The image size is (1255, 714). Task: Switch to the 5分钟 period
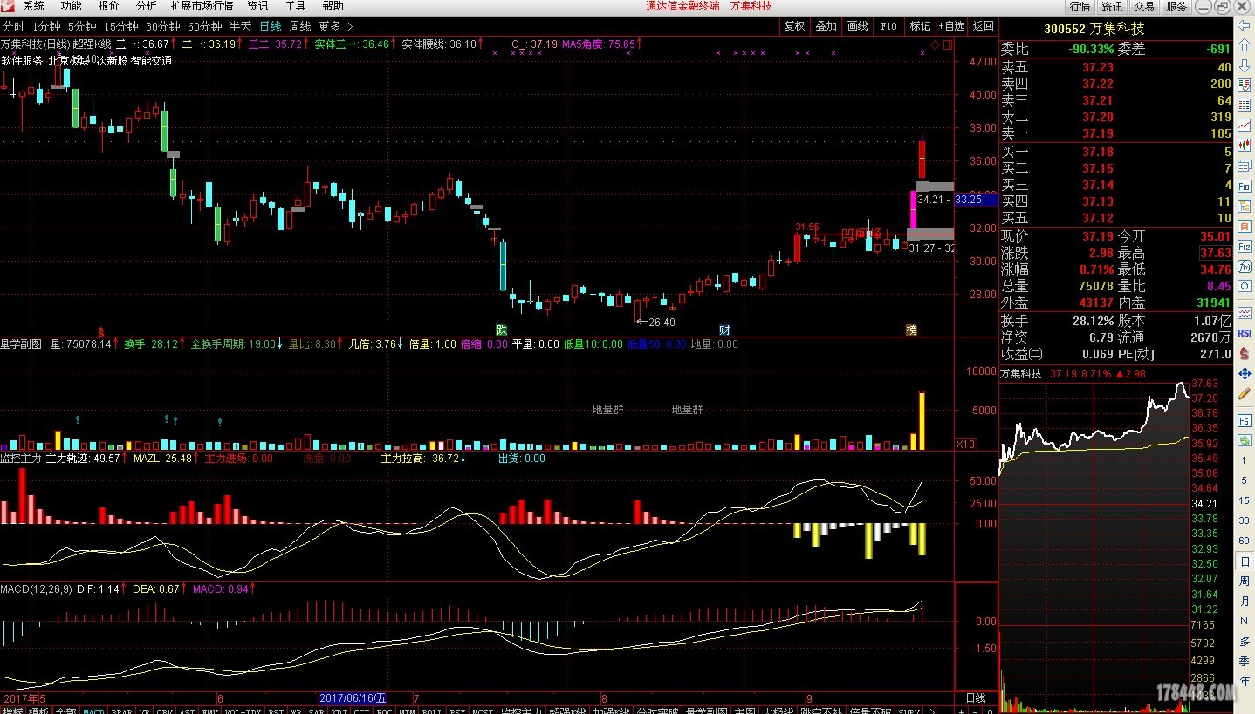[x=82, y=26]
